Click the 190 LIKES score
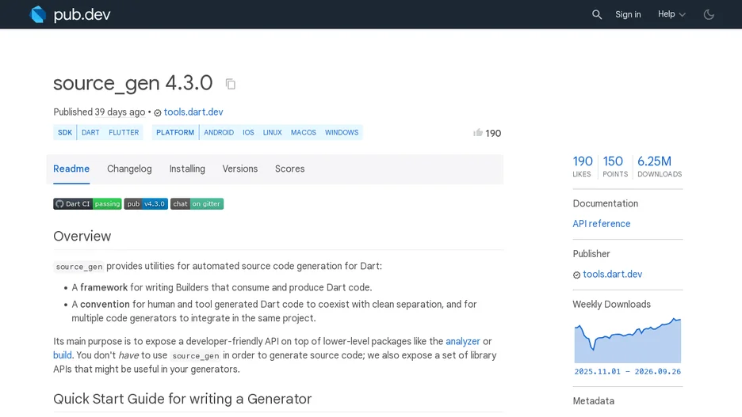This screenshot has height=417, width=742. point(583,166)
